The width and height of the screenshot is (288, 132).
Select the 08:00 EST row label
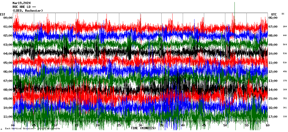(x=8, y=90)
